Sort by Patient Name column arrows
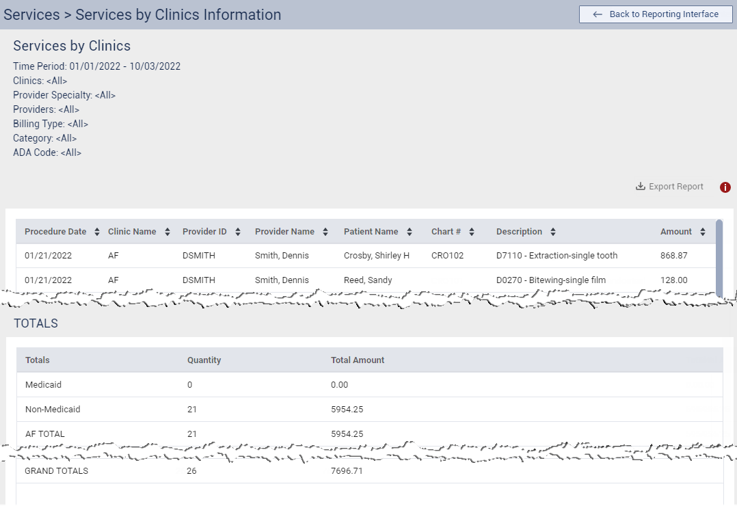 click(x=409, y=232)
